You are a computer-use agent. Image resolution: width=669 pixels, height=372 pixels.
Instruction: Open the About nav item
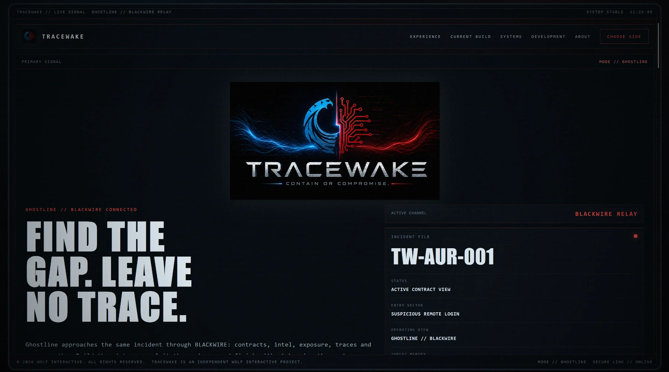(582, 36)
